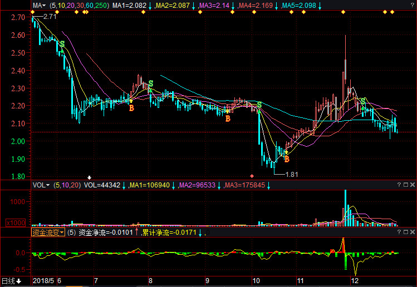
Task: Maximize the 资金流变 panel
Action: (x=406, y=232)
